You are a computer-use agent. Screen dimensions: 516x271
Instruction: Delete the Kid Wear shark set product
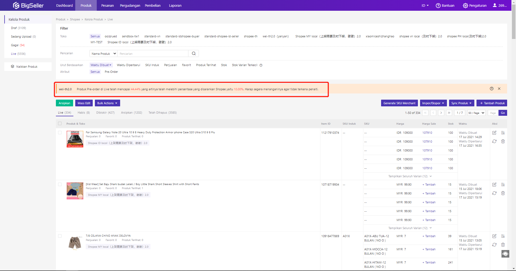pos(503,193)
